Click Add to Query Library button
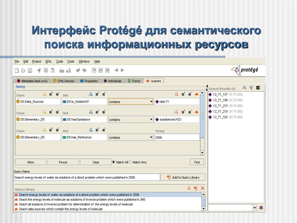Image resolution: width=297 pixels, height=223 pixels. 183,177
